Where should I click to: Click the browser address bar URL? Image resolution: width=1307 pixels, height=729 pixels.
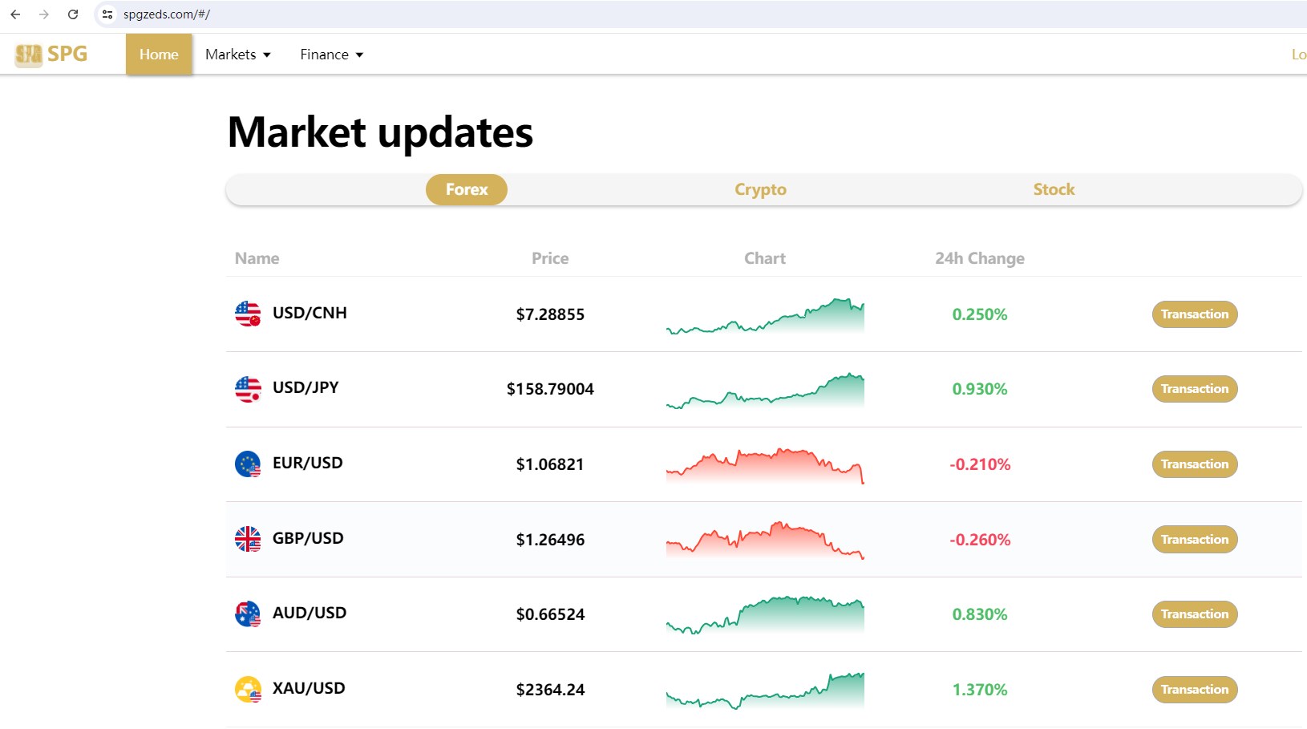click(167, 14)
